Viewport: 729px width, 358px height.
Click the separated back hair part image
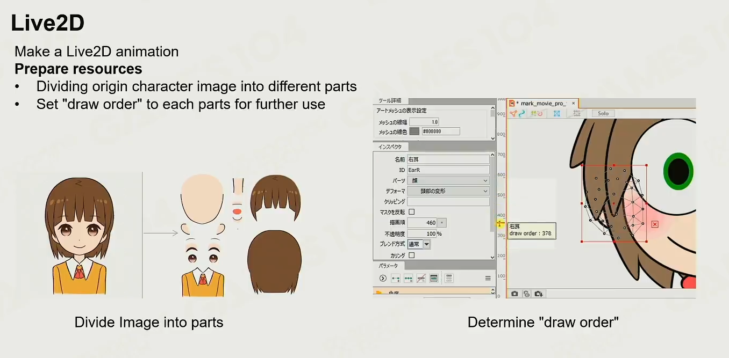pyautogui.click(x=274, y=261)
